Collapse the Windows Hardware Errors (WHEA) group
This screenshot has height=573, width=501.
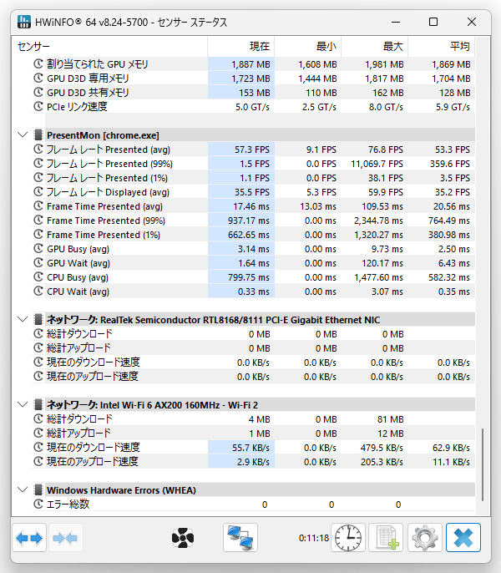pyautogui.click(x=23, y=490)
